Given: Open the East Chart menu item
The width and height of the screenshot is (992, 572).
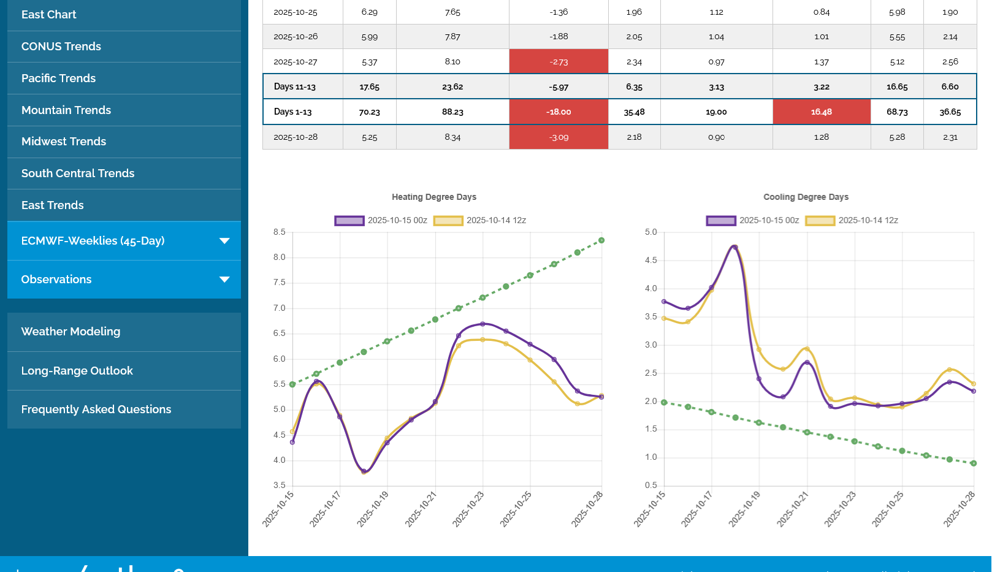Looking at the screenshot, I should [49, 15].
